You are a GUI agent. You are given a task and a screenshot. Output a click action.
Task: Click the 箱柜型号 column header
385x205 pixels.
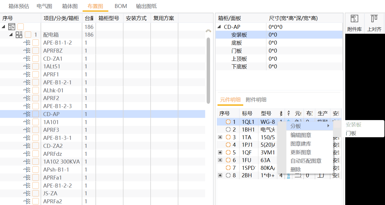pos(109,18)
